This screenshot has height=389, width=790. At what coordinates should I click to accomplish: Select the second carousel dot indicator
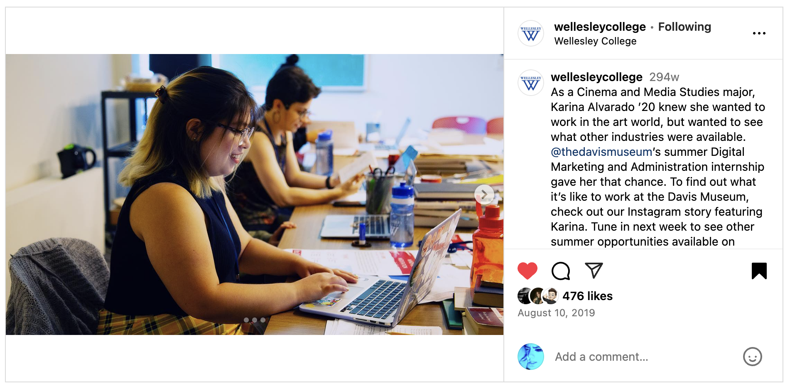click(x=255, y=320)
